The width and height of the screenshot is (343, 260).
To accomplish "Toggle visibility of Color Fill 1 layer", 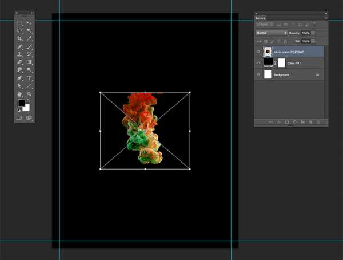I will click(258, 63).
